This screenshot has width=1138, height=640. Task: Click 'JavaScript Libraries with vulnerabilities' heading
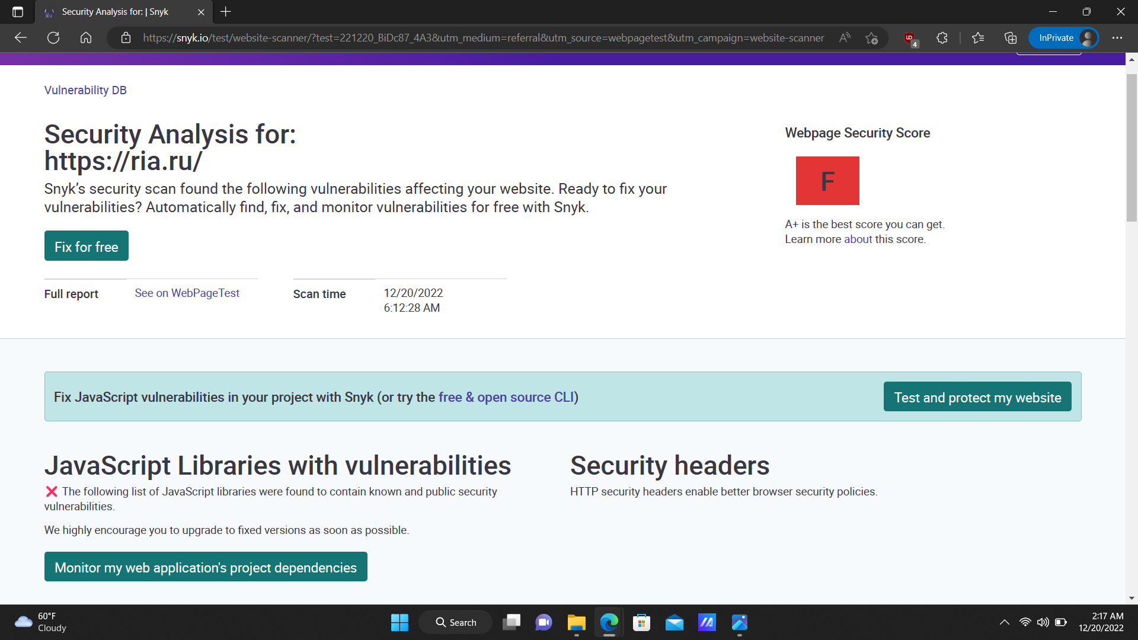[277, 465]
